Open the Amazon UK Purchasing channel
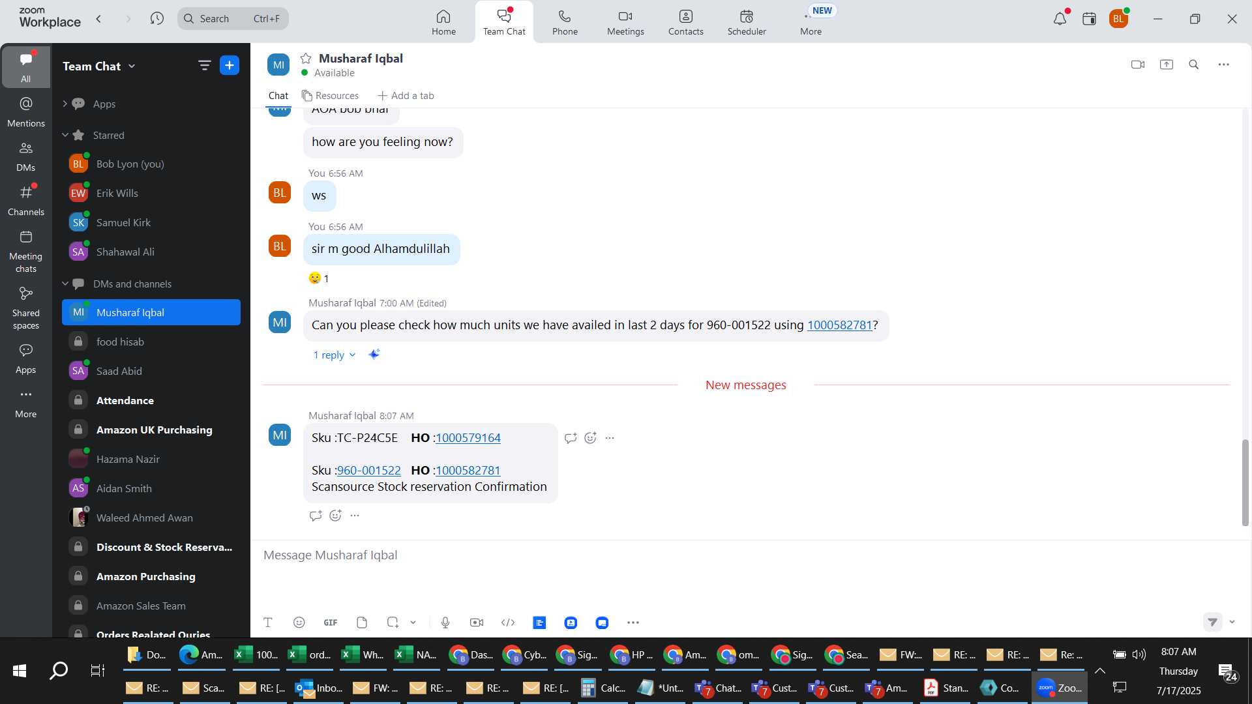 [151, 430]
